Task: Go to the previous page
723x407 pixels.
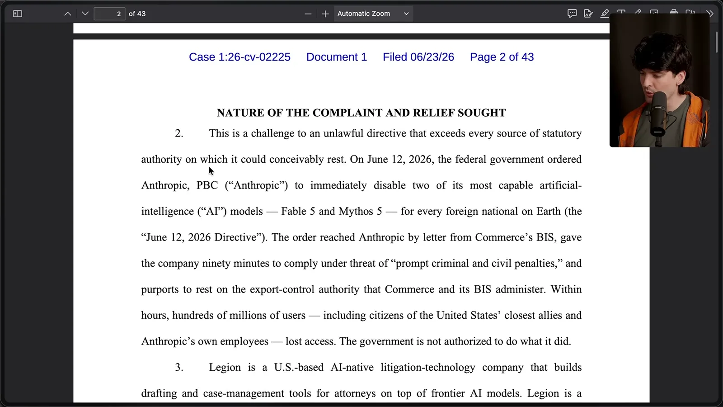Action: [x=68, y=14]
